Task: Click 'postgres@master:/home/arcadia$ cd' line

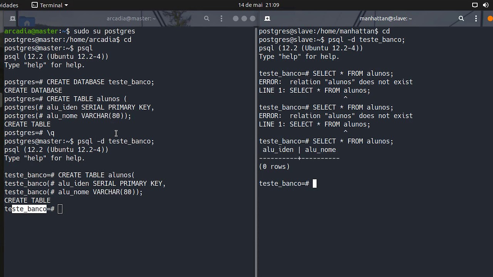Action: (68, 40)
